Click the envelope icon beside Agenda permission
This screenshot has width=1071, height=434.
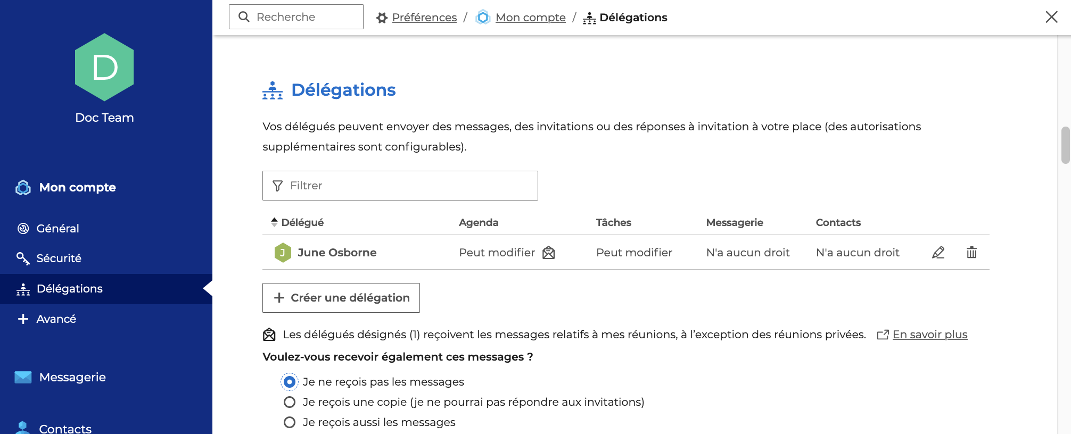548,253
